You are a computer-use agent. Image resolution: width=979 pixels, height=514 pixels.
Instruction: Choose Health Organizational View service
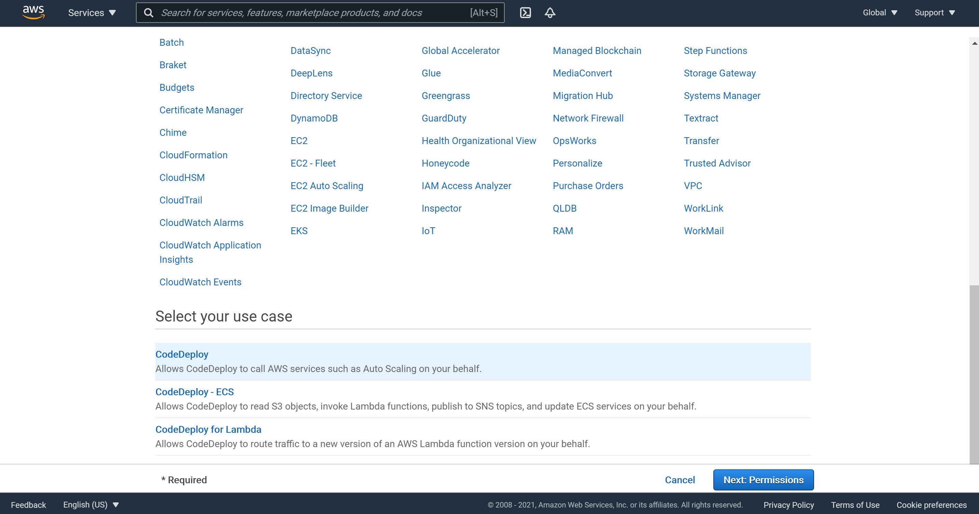[x=479, y=141]
